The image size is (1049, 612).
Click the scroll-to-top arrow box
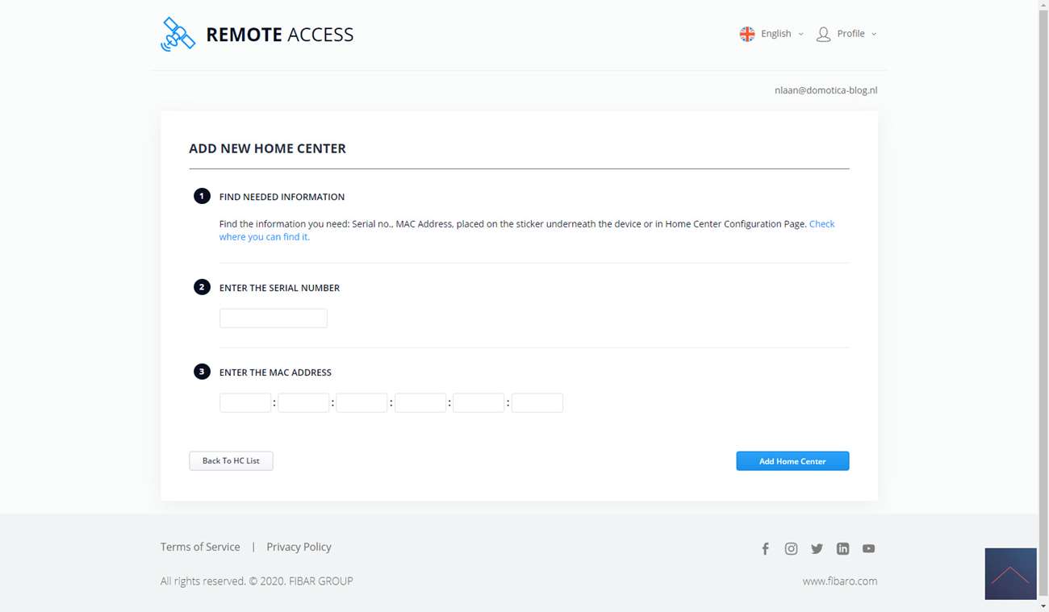pyautogui.click(x=1010, y=574)
